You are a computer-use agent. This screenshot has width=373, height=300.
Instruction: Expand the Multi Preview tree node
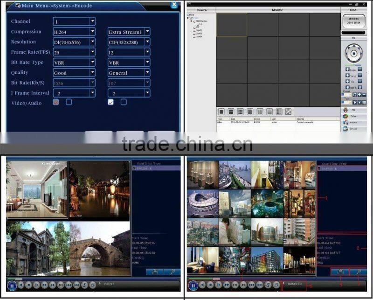click(191, 21)
